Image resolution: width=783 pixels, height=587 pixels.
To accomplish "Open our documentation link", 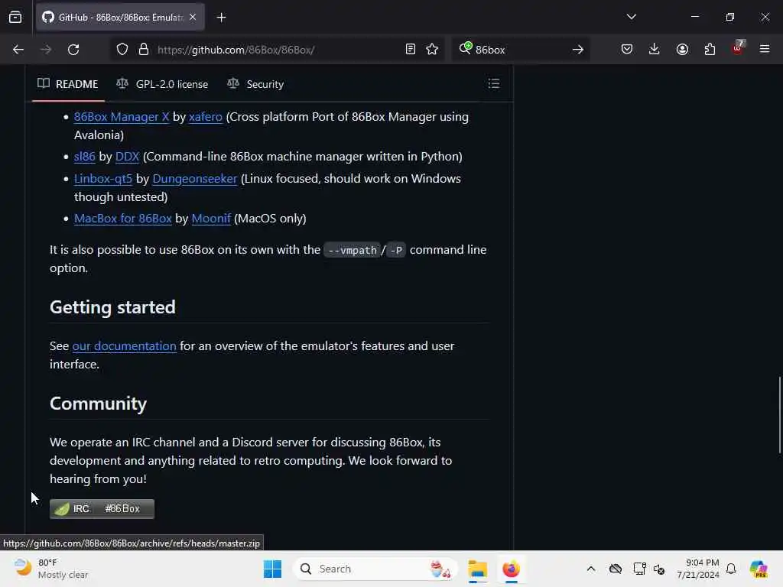I will [125, 346].
